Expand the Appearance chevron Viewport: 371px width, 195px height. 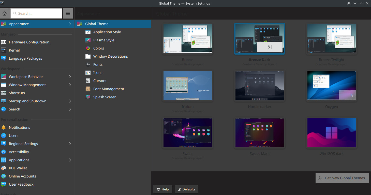pos(70,24)
